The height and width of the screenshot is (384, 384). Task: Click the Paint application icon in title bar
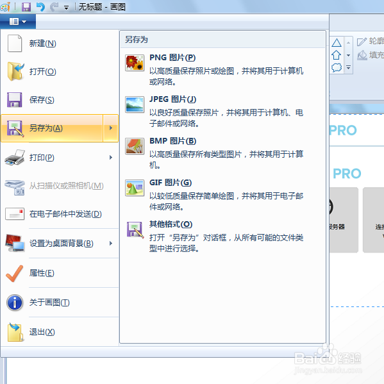(5, 7)
